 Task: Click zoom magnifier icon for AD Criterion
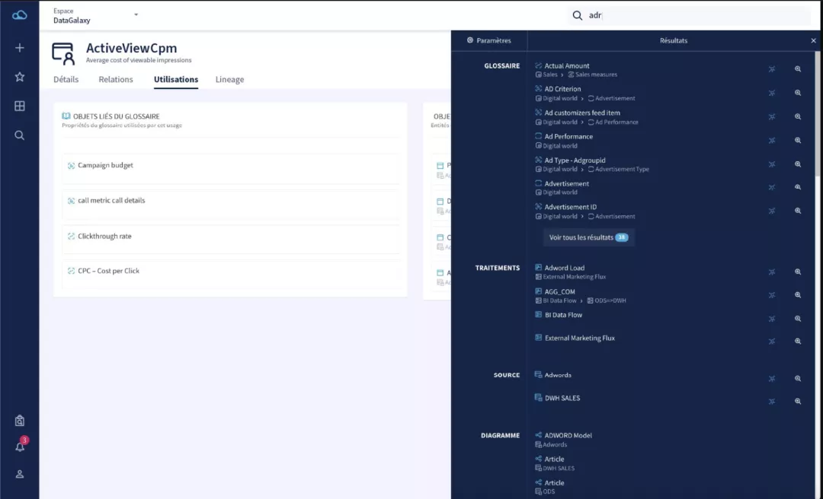(x=798, y=93)
